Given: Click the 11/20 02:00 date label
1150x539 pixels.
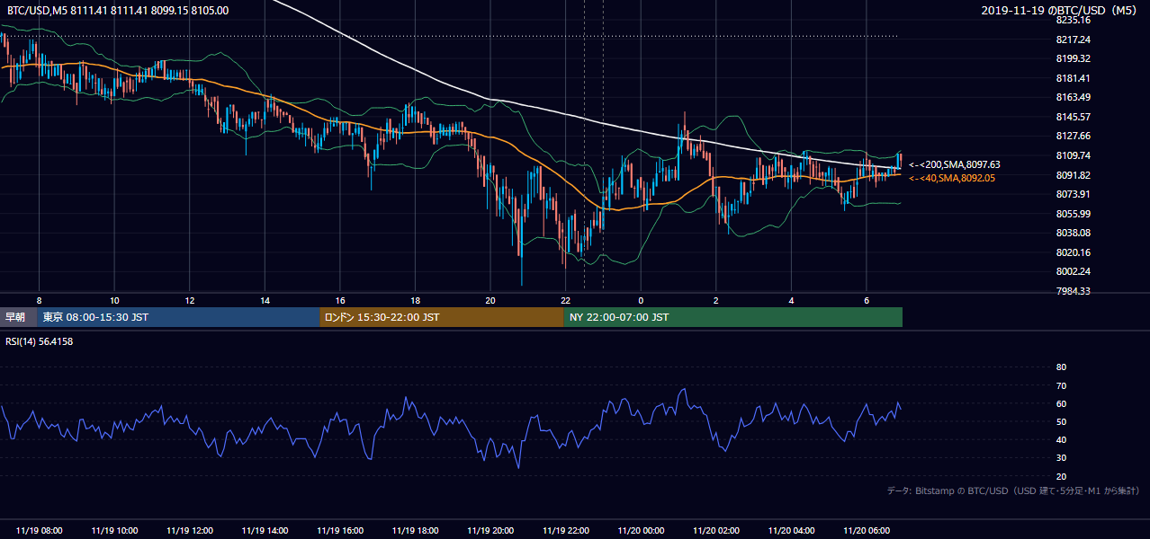Looking at the screenshot, I should (716, 531).
